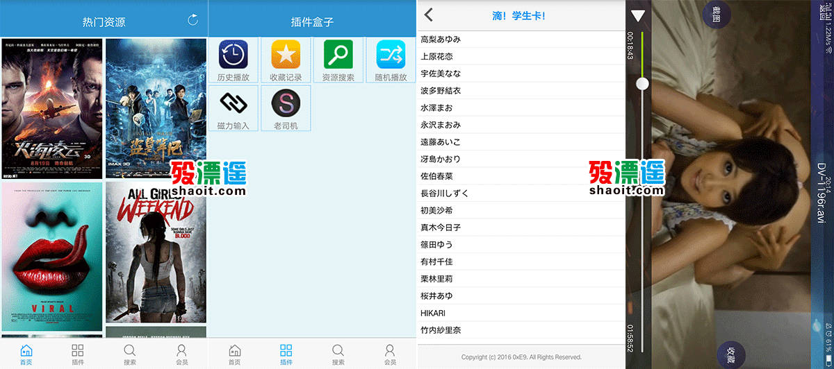834x369 pixels.
Task: Select 搜索 tab on the 插件盒子 screen
Action: tap(338, 354)
